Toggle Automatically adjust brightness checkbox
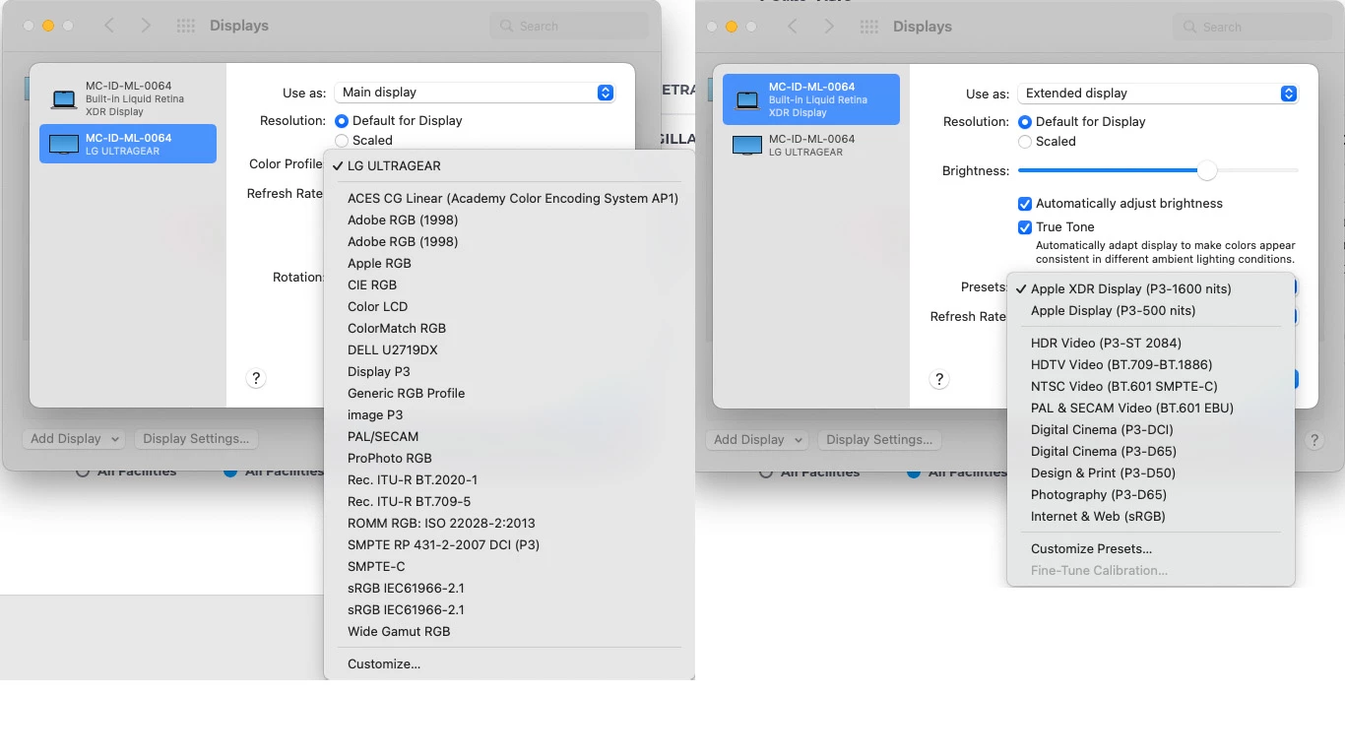Viewport: 1345px width, 756px height. [x=1025, y=204]
